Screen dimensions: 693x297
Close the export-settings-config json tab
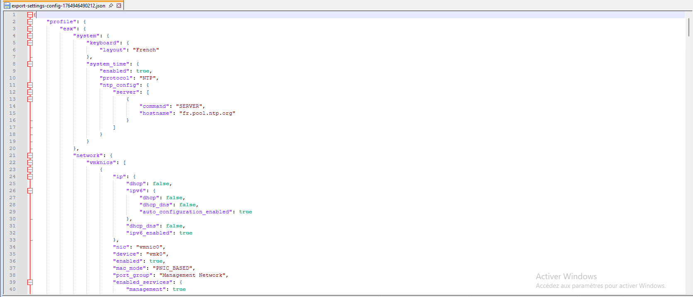pyautogui.click(x=119, y=6)
